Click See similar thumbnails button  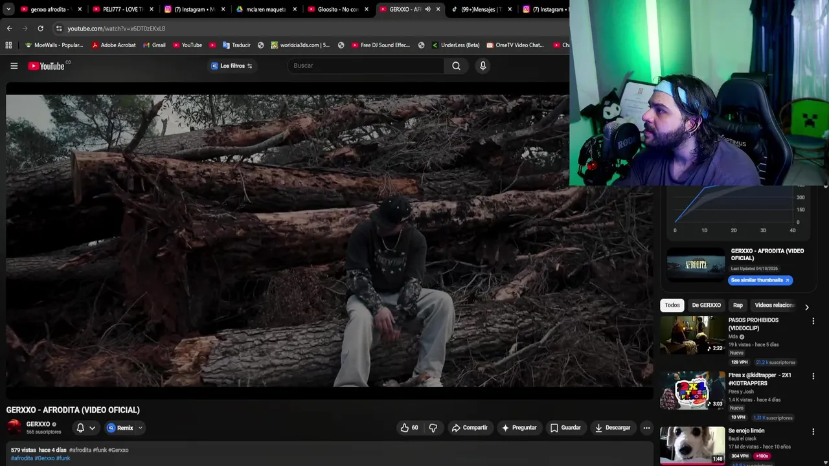tap(760, 280)
